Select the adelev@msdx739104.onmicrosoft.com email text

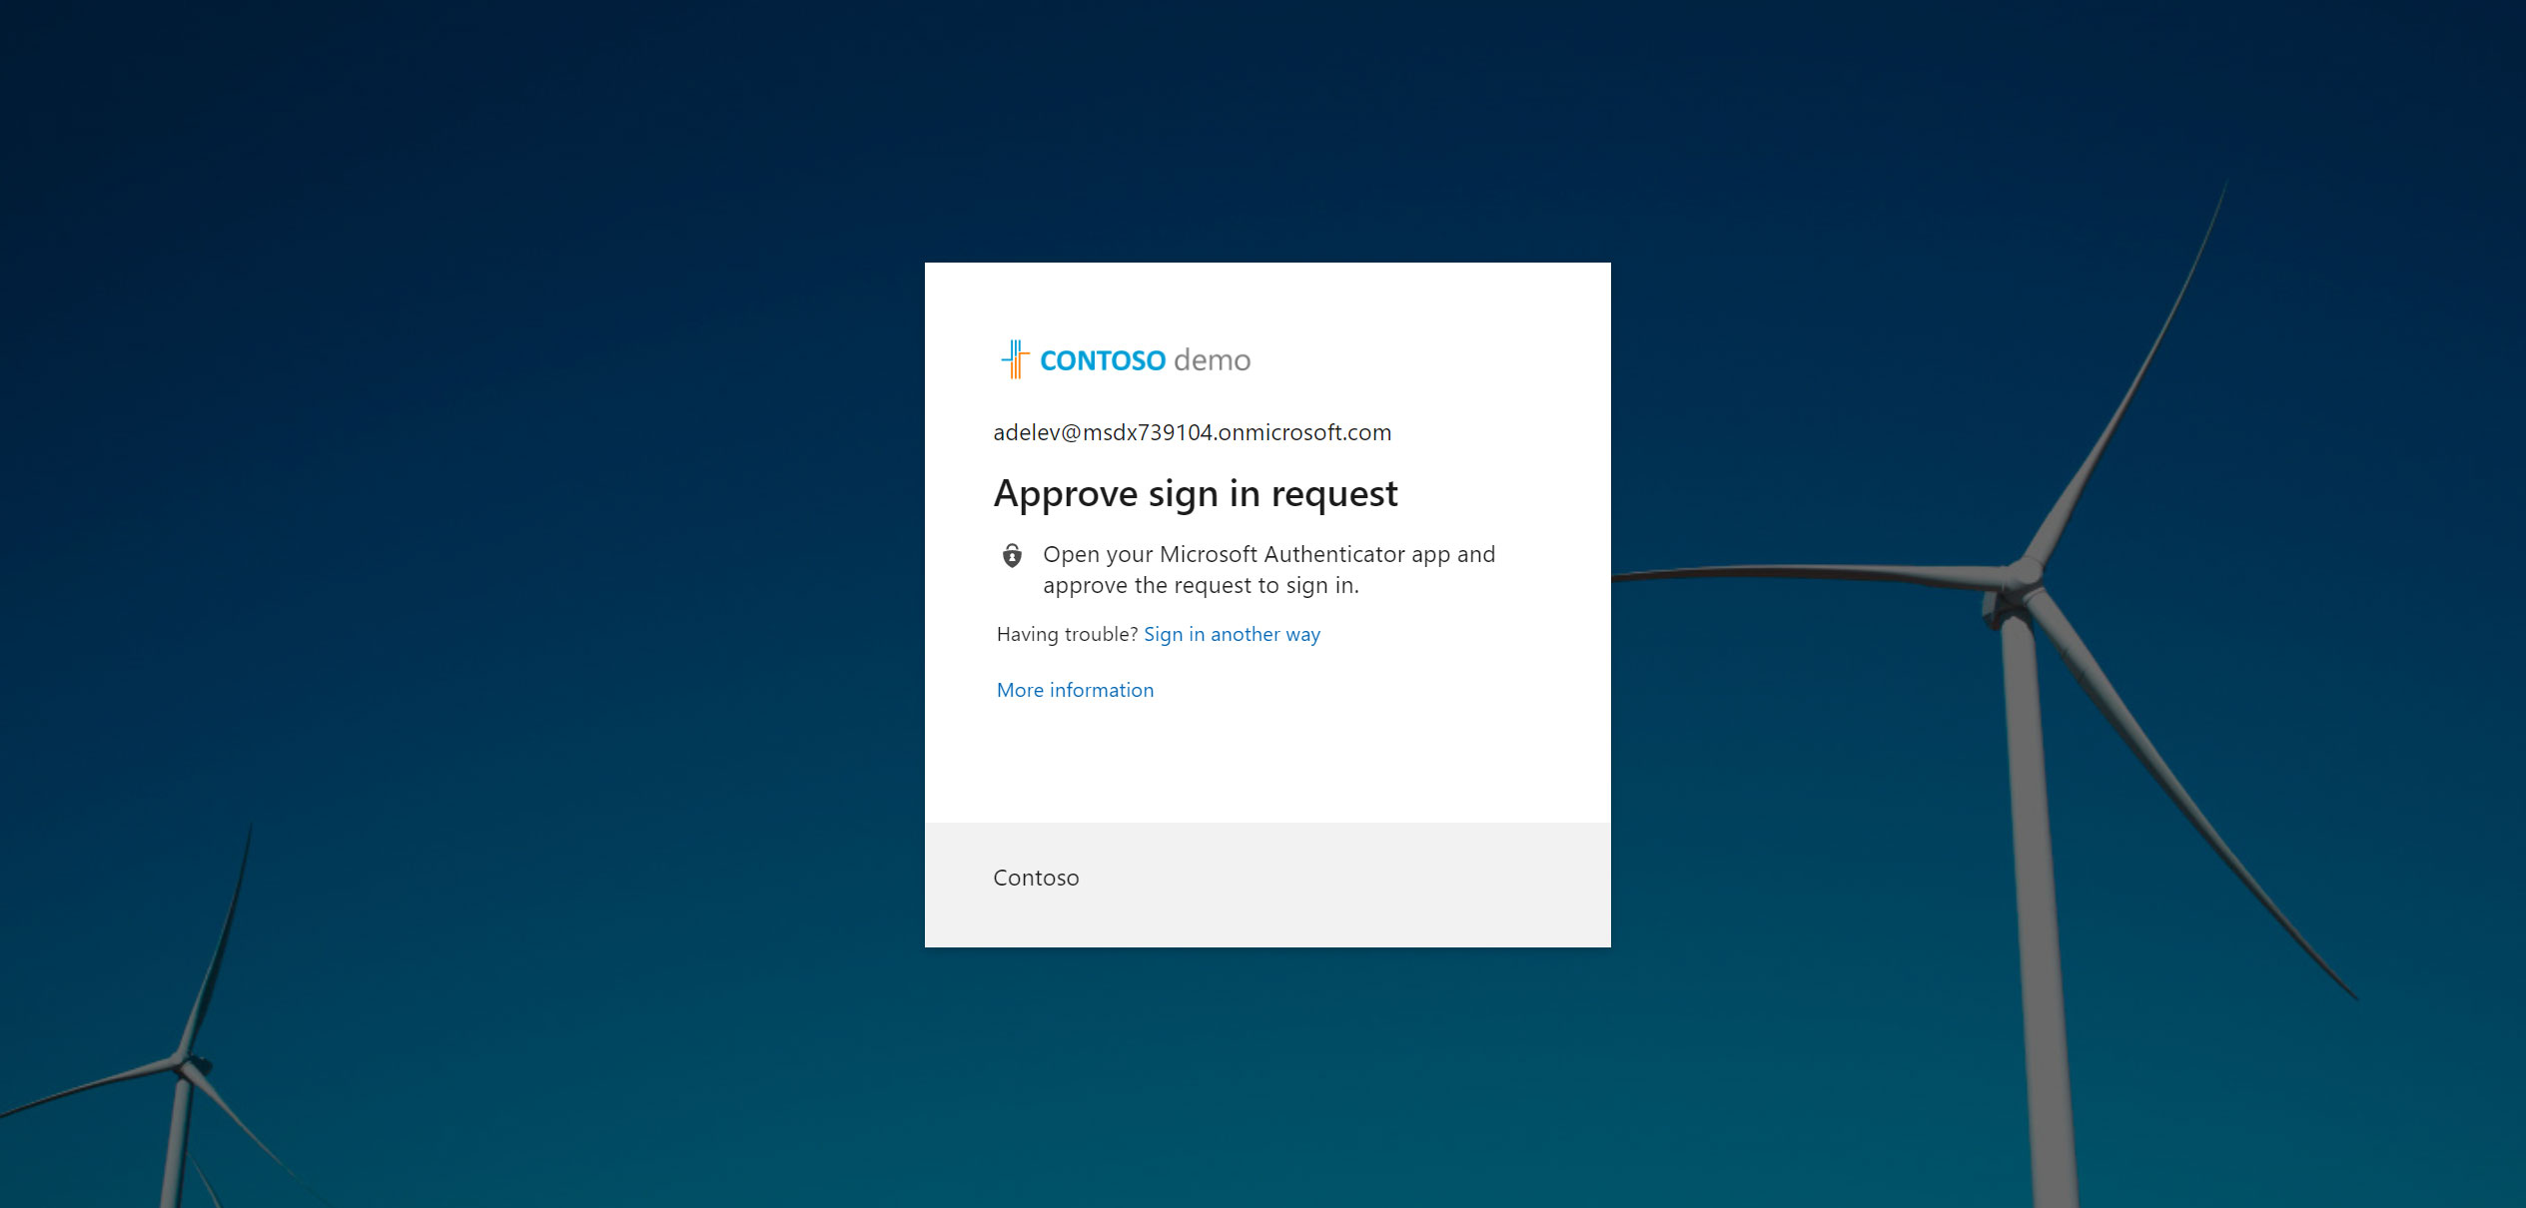pos(1192,432)
